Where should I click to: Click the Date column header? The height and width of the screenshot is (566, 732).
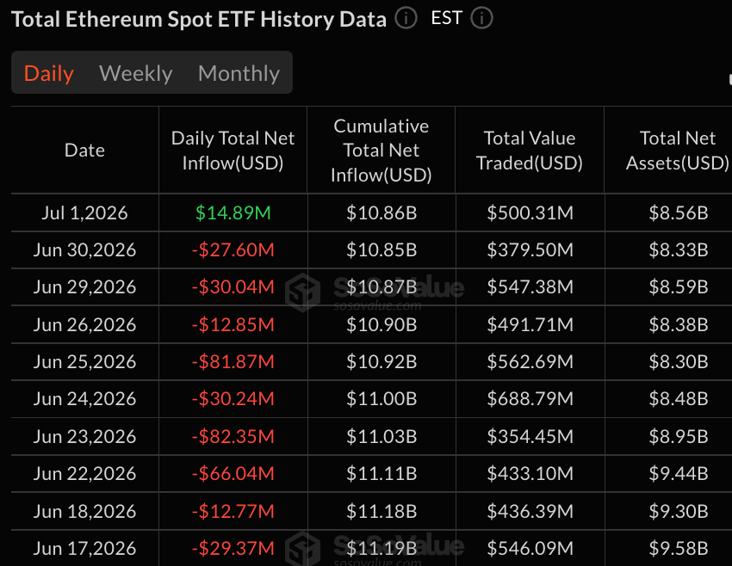pos(84,151)
